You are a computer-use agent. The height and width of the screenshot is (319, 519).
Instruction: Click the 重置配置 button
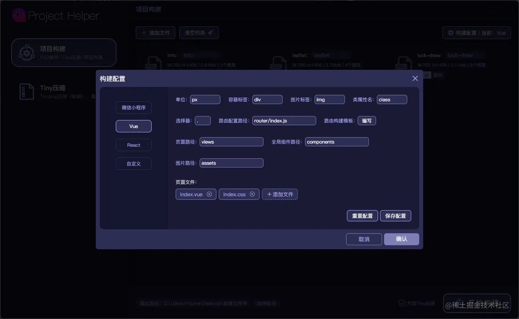click(363, 216)
